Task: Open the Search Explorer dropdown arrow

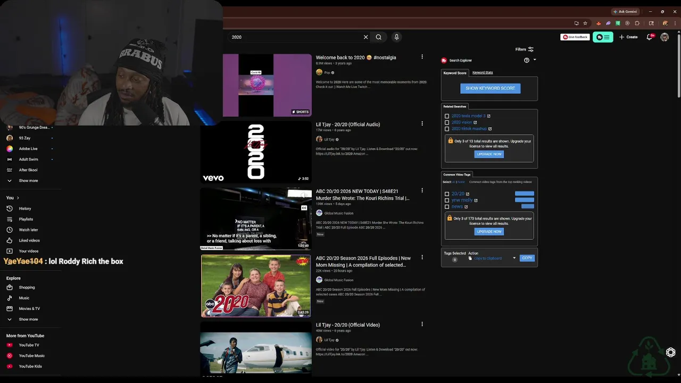Action: coord(535,60)
